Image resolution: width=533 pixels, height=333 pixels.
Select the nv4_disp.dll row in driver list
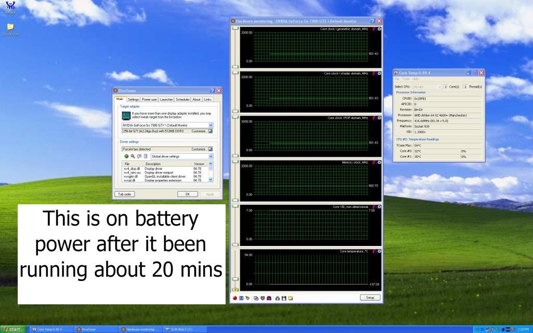(165, 169)
